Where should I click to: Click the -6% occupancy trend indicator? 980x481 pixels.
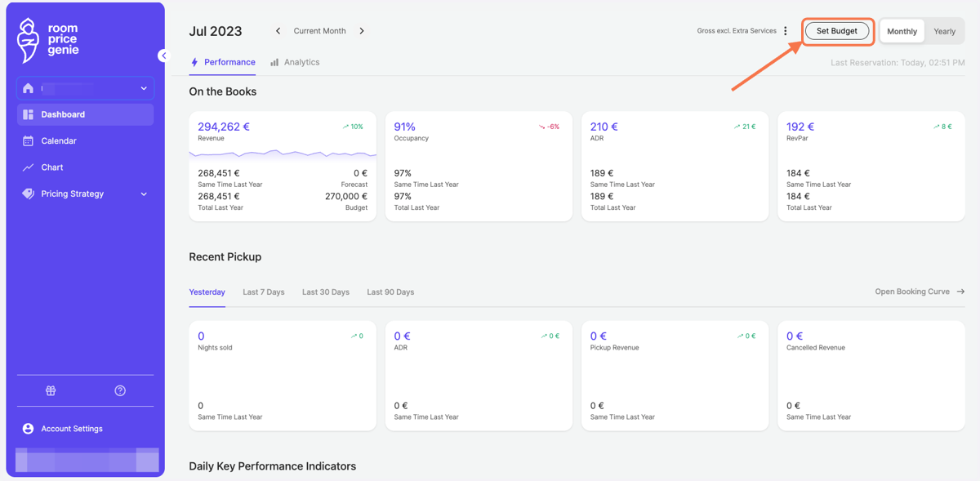[x=550, y=127]
